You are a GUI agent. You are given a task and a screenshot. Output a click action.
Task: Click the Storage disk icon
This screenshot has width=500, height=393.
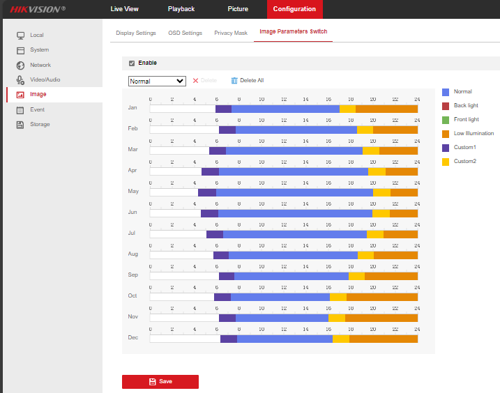(20, 125)
